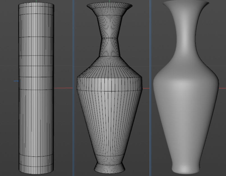226x176 pixels.
Task: Select the flared foot of the wireframe vase
Action: pos(109,167)
